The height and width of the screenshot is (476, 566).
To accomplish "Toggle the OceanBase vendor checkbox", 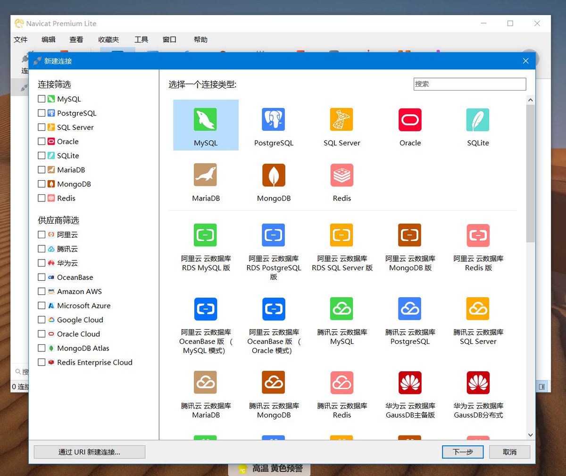I will coord(42,277).
